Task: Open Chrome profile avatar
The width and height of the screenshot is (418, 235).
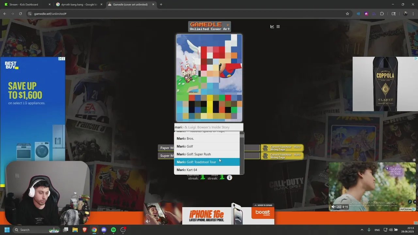Action: [x=405, y=14]
